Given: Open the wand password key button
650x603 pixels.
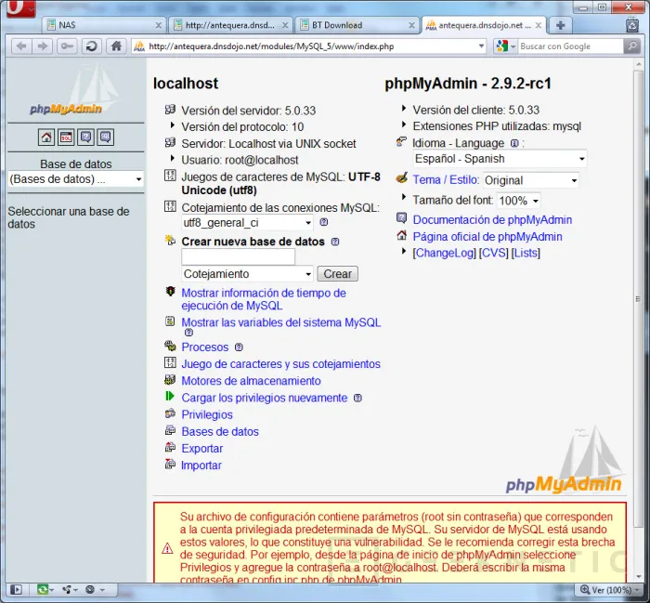Looking at the screenshot, I should click(x=67, y=46).
